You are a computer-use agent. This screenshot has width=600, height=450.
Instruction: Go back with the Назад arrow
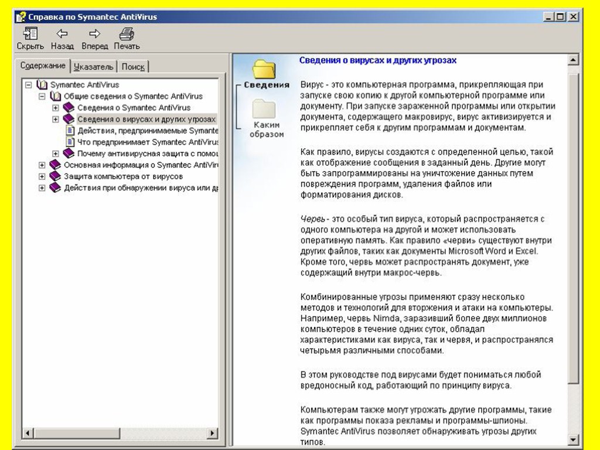[x=62, y=33]
